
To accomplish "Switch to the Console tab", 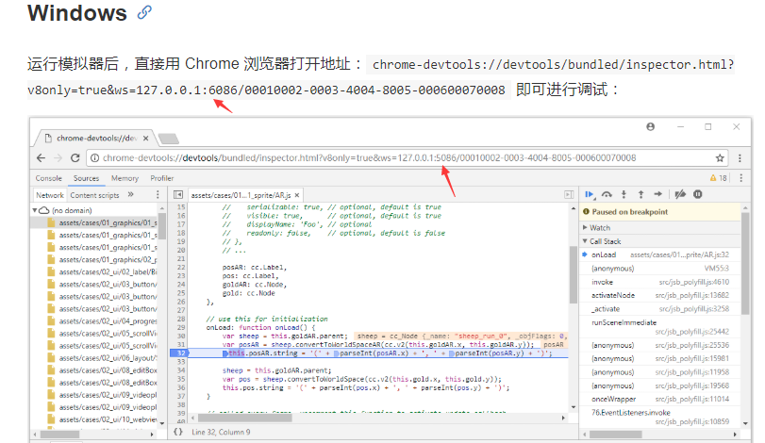I will point(49,178).
